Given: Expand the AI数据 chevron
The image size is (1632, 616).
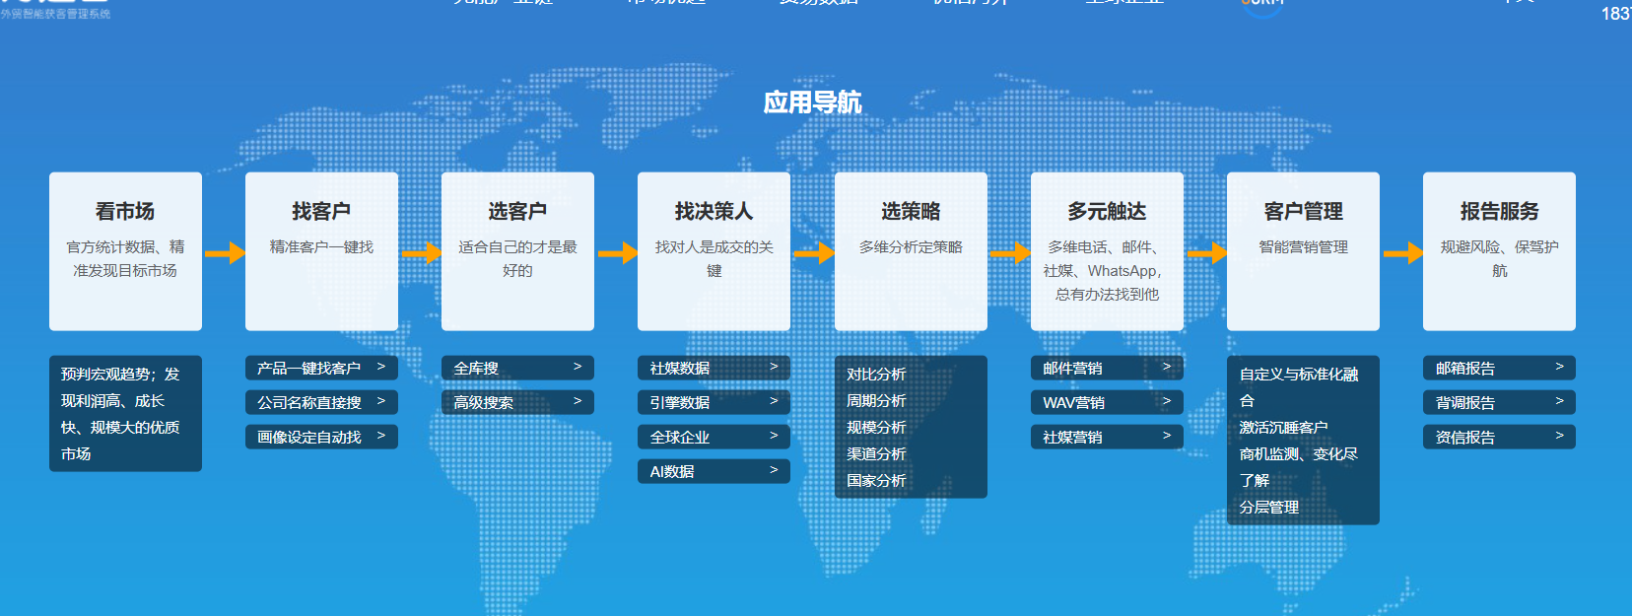Looking at the screenshot, I should [x=774, y=470].
